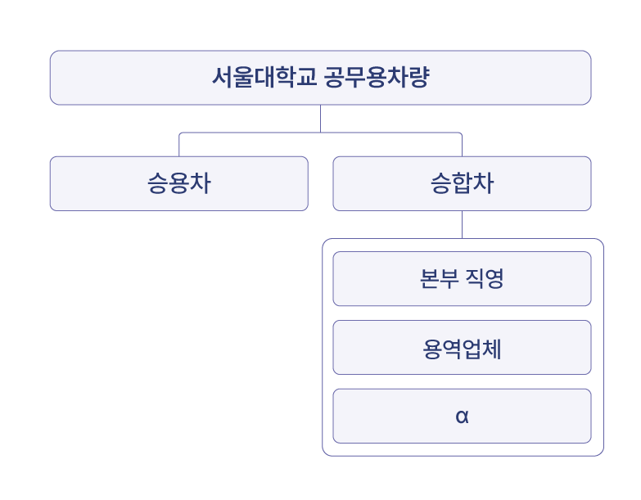Click the vertical connector below the root box
This screenshot has height=500, width=641.
pos(320,119)
